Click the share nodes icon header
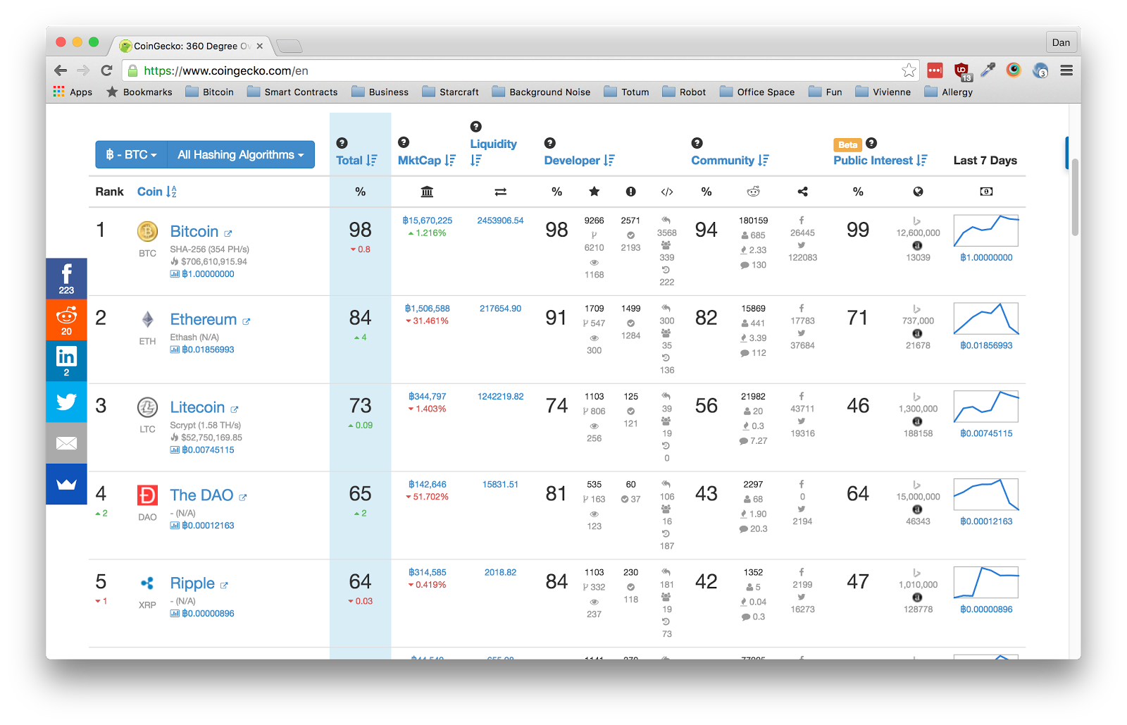The height and width of the screenshot is (725, 1127). click(x=802, y=192)
